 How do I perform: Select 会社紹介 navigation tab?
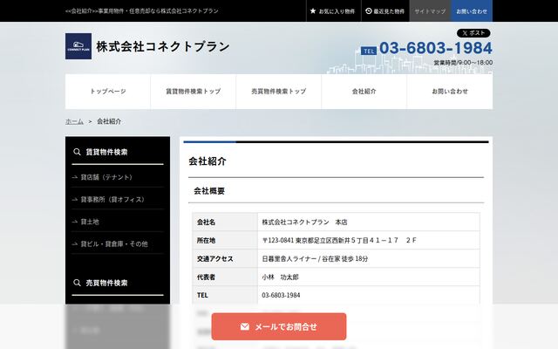(x=364, y=92)
